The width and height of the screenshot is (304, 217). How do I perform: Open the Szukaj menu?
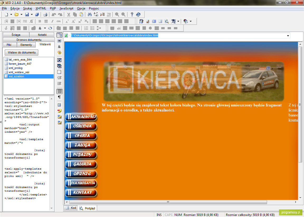click(x=27, y=8)
